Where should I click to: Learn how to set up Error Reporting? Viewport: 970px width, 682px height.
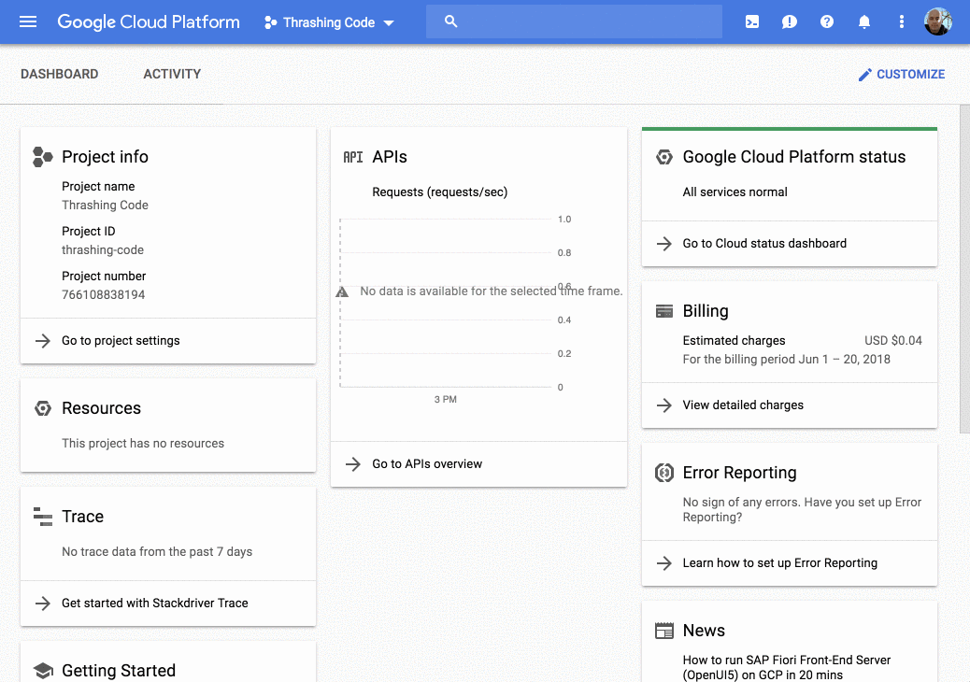[779, 562]
